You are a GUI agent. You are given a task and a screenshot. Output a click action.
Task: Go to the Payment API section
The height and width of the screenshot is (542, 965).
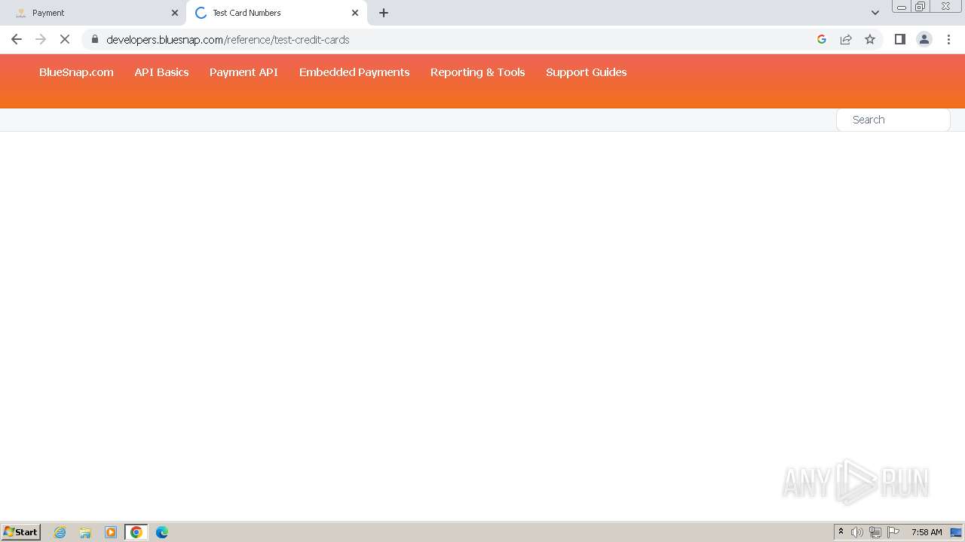click(244, 72)
